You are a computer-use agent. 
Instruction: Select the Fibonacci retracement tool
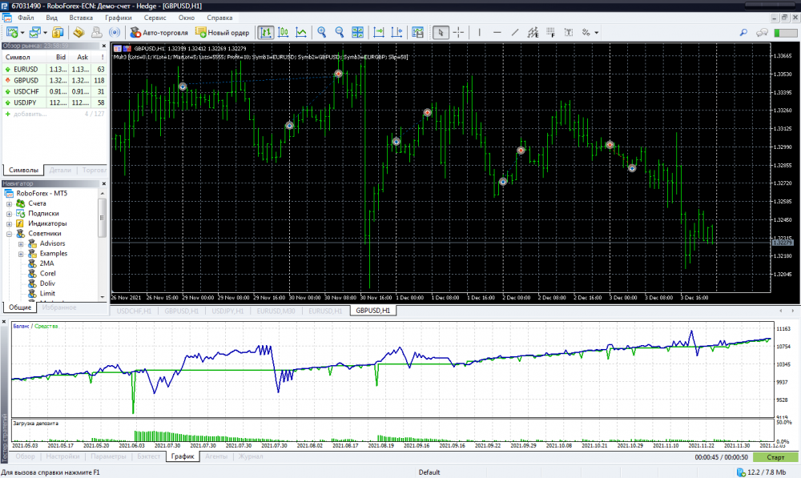551,33
